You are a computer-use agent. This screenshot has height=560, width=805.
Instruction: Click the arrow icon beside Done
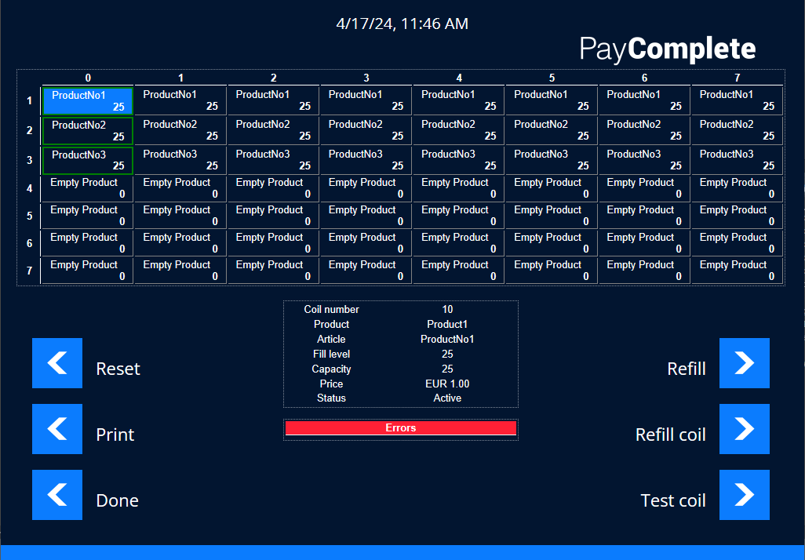pyautogui.click(x=57, y=495)
